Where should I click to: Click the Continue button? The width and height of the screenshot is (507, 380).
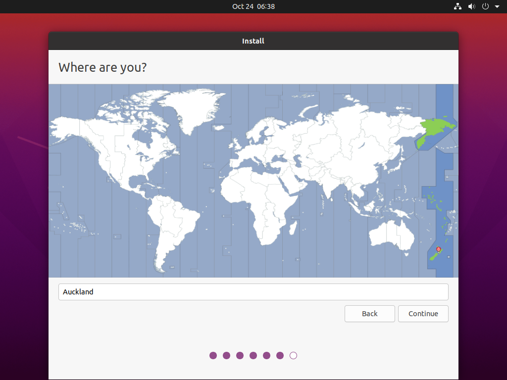(x=423, y=313)
